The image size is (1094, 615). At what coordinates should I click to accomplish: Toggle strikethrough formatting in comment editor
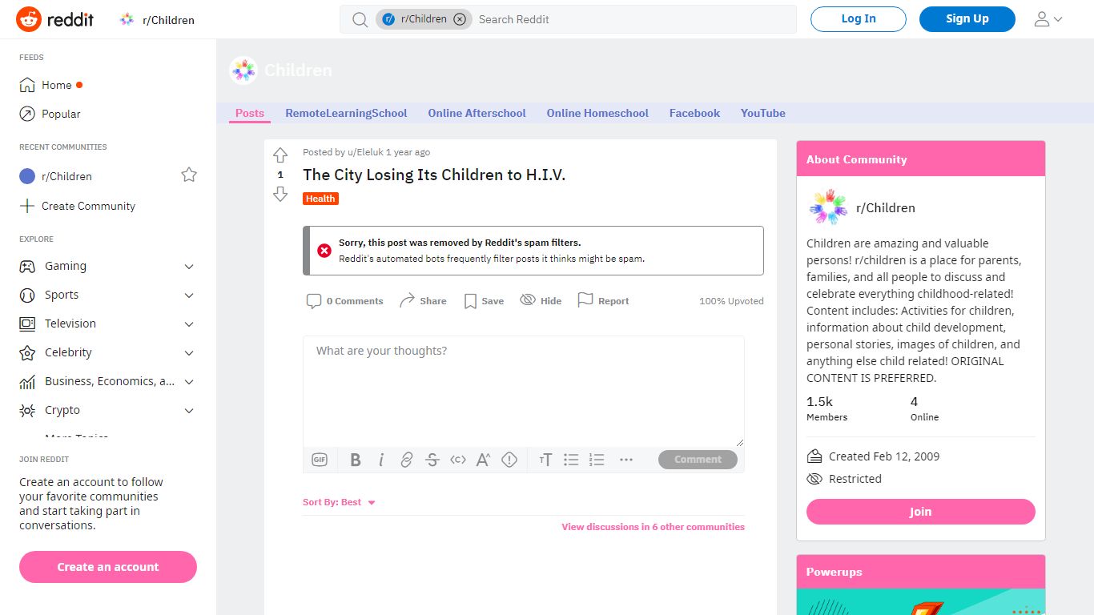click(x=432, y=460)
